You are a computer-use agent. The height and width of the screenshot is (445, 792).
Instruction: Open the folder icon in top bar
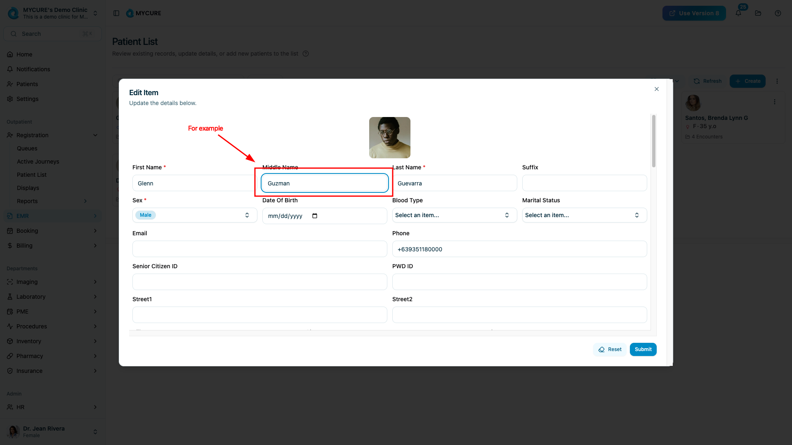[x=758, y=13]
